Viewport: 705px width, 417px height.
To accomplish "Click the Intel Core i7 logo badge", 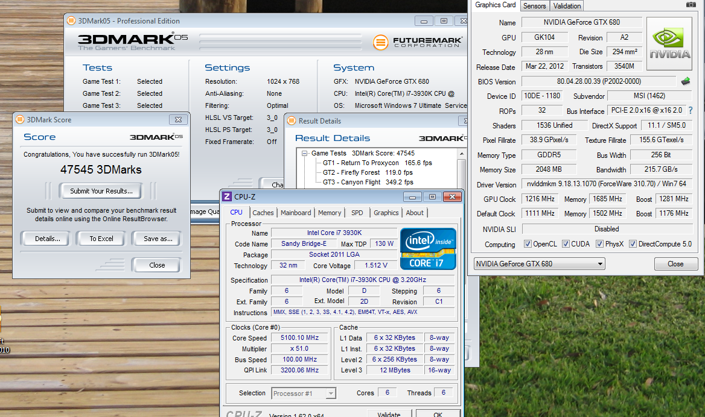I will [x=427, y=249].
